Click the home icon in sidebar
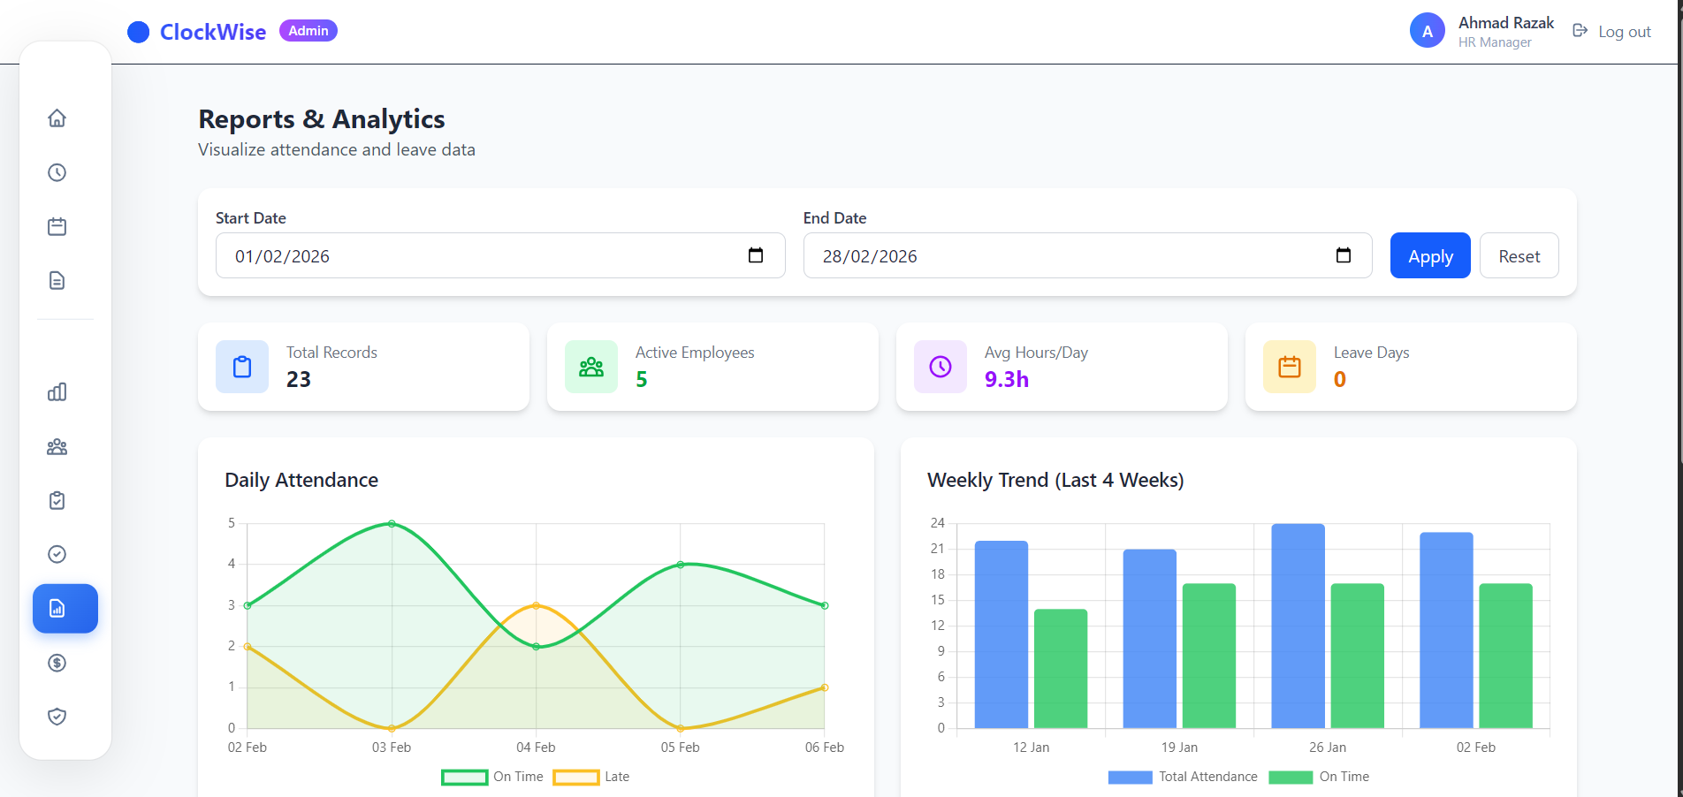Screen dimensions: 1683x797 [57, 118]
